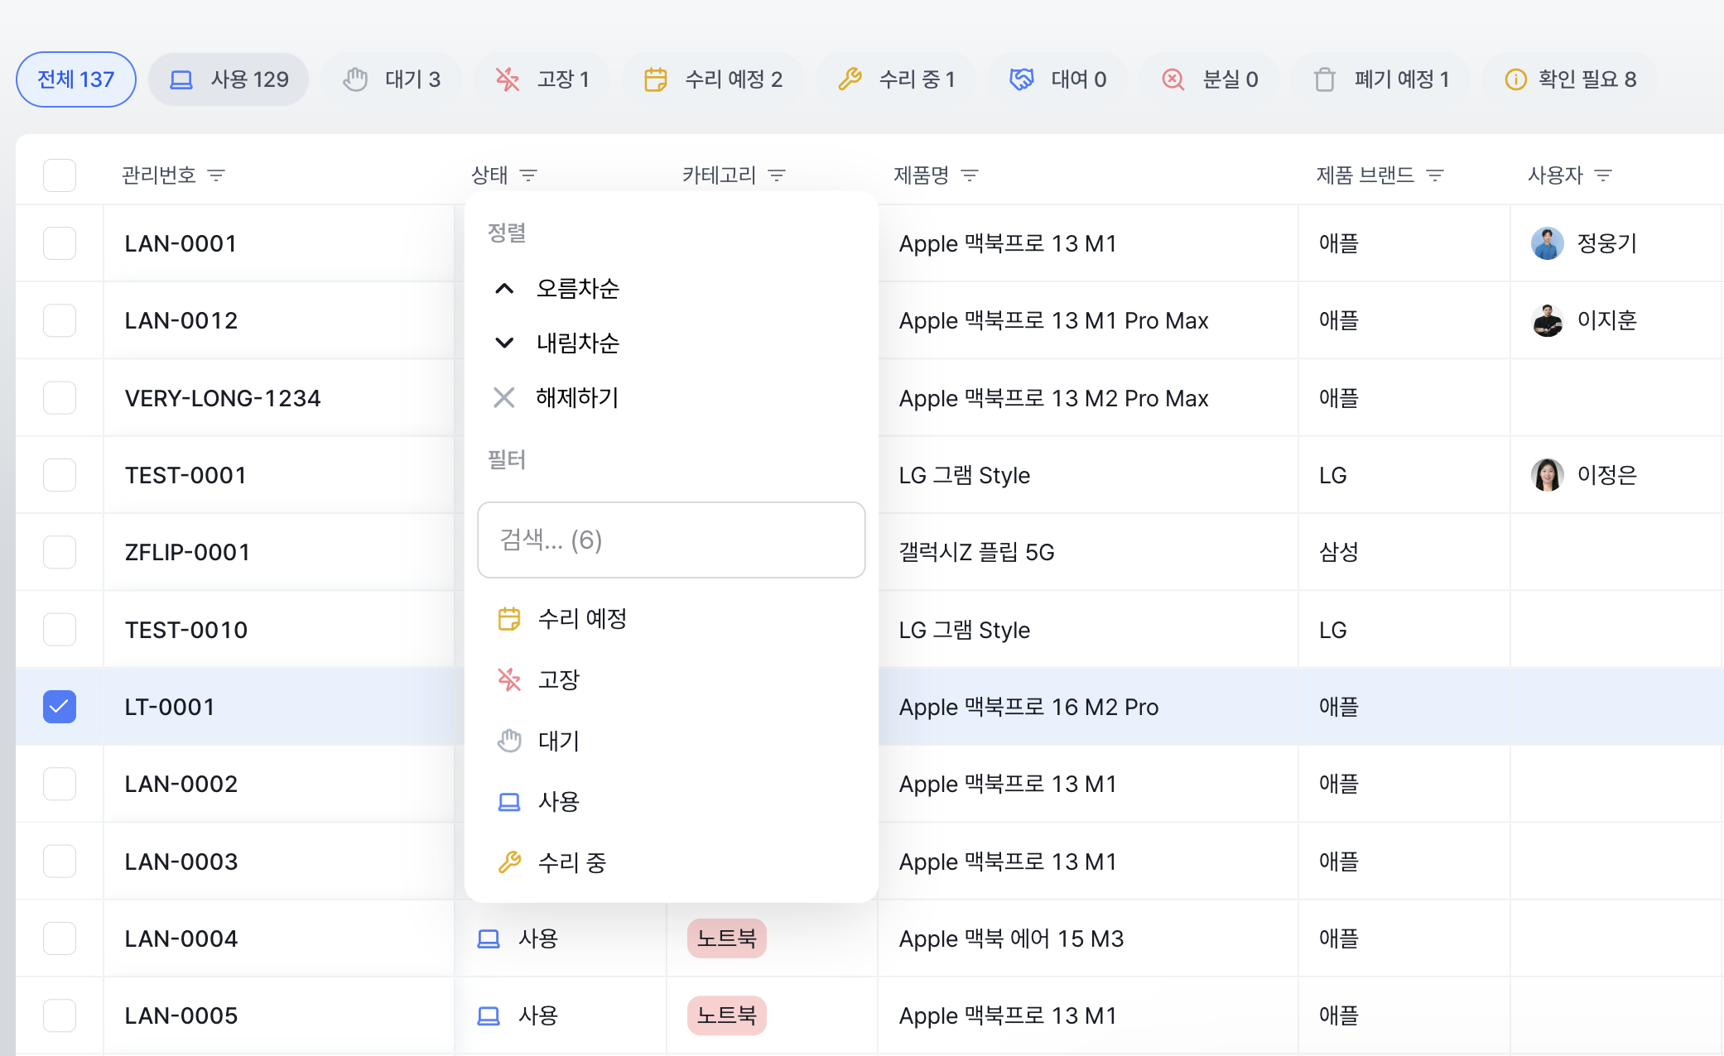Click the wrench icon in 수리 중 1 tab
Viewport: 1724px width, 1056px height.
point(850,79)
